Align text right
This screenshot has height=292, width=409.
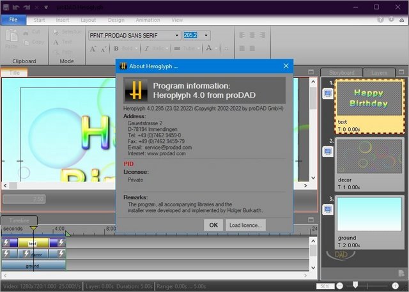tap(263, 35)
